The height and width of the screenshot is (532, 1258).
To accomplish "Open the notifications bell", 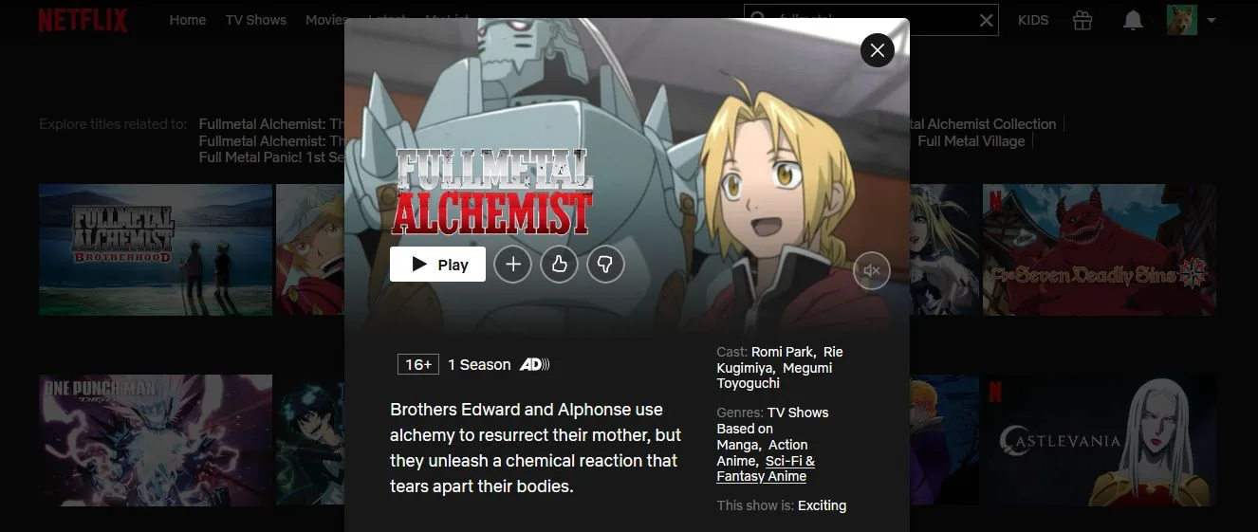I will tap(1133, 20).
